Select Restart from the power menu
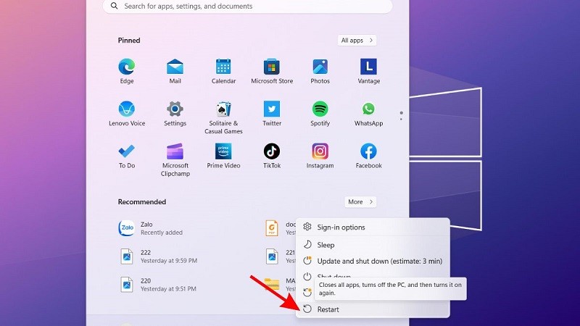This screenshot has width=580, height=326. click(x=328, y=309)
